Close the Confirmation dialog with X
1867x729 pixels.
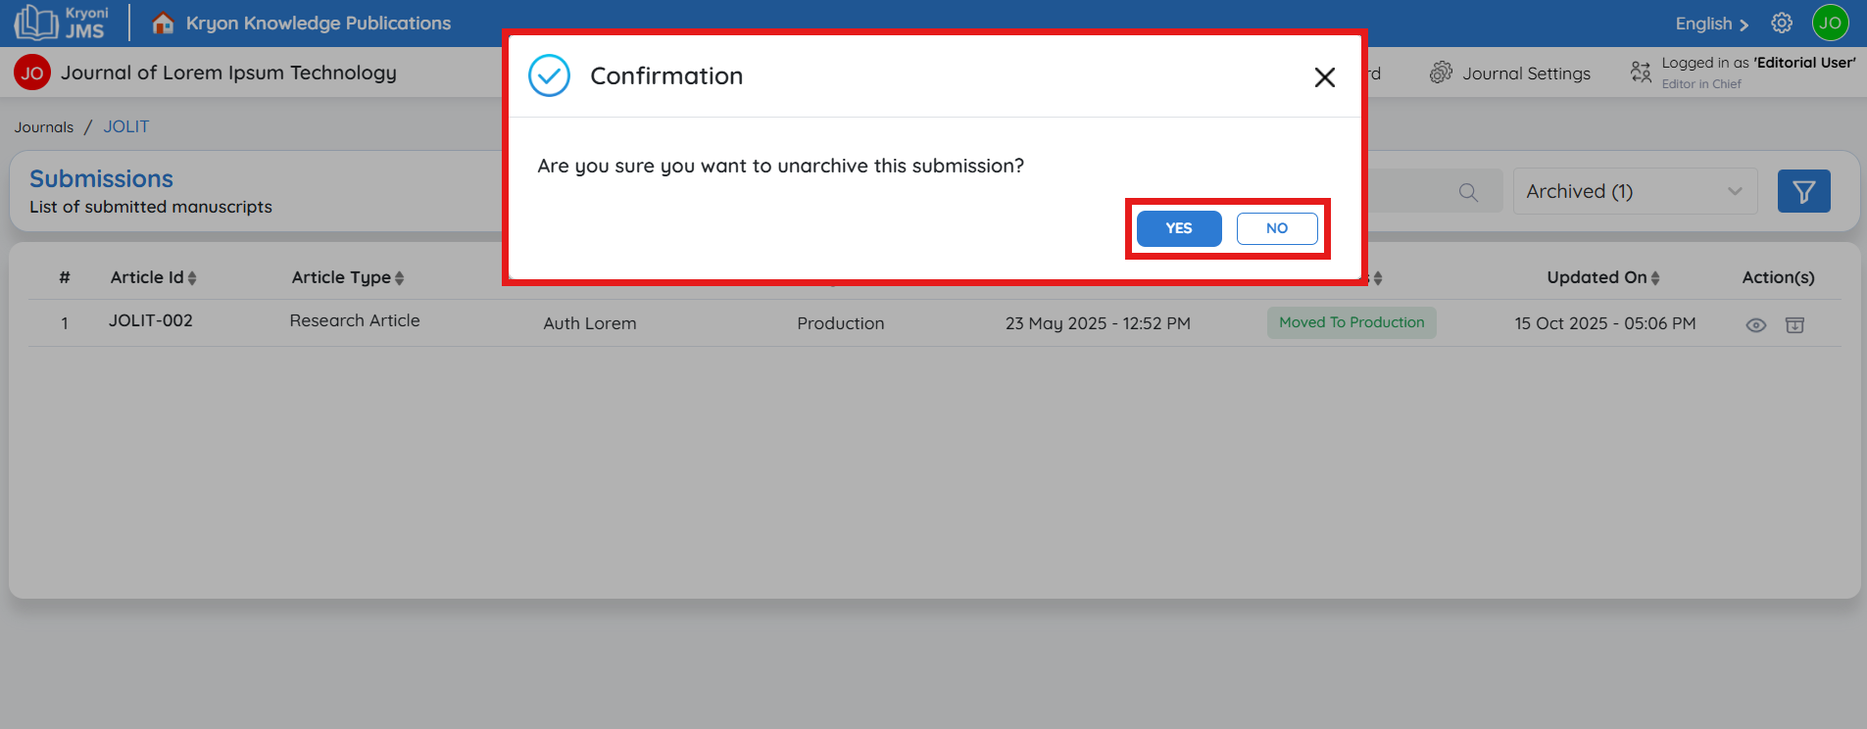click(1324, 77)
